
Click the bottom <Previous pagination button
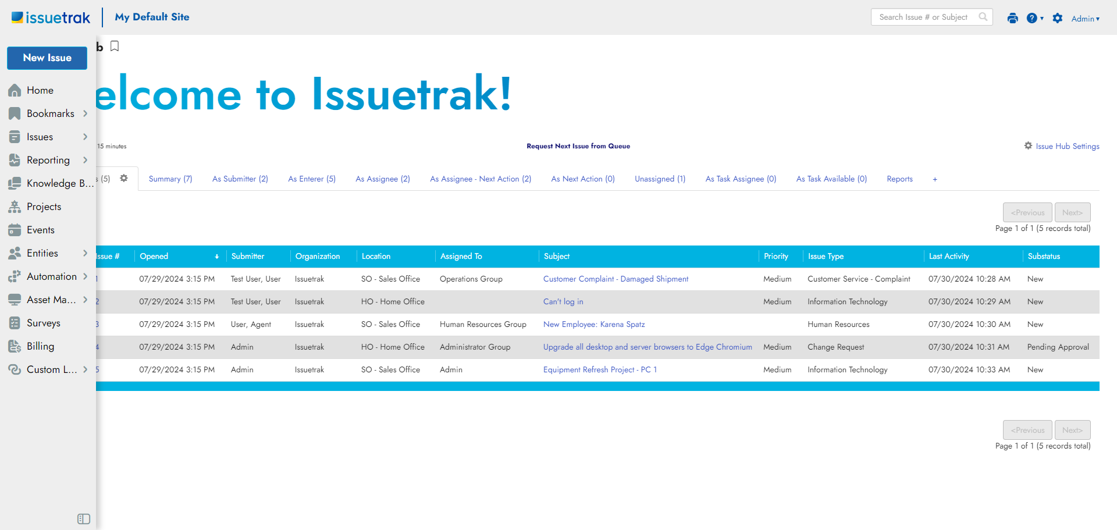pyautogui.click(x=1027, y=430)
